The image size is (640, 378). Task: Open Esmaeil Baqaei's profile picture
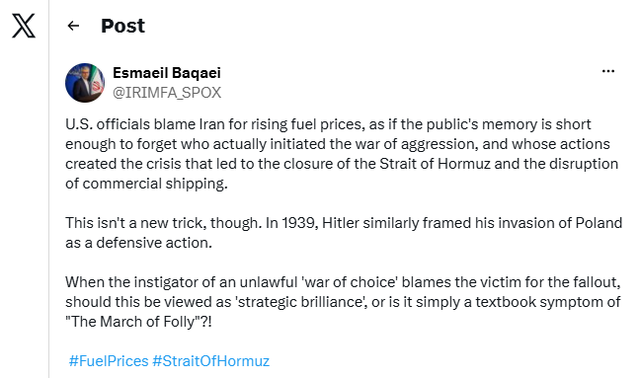coord(85,83)
